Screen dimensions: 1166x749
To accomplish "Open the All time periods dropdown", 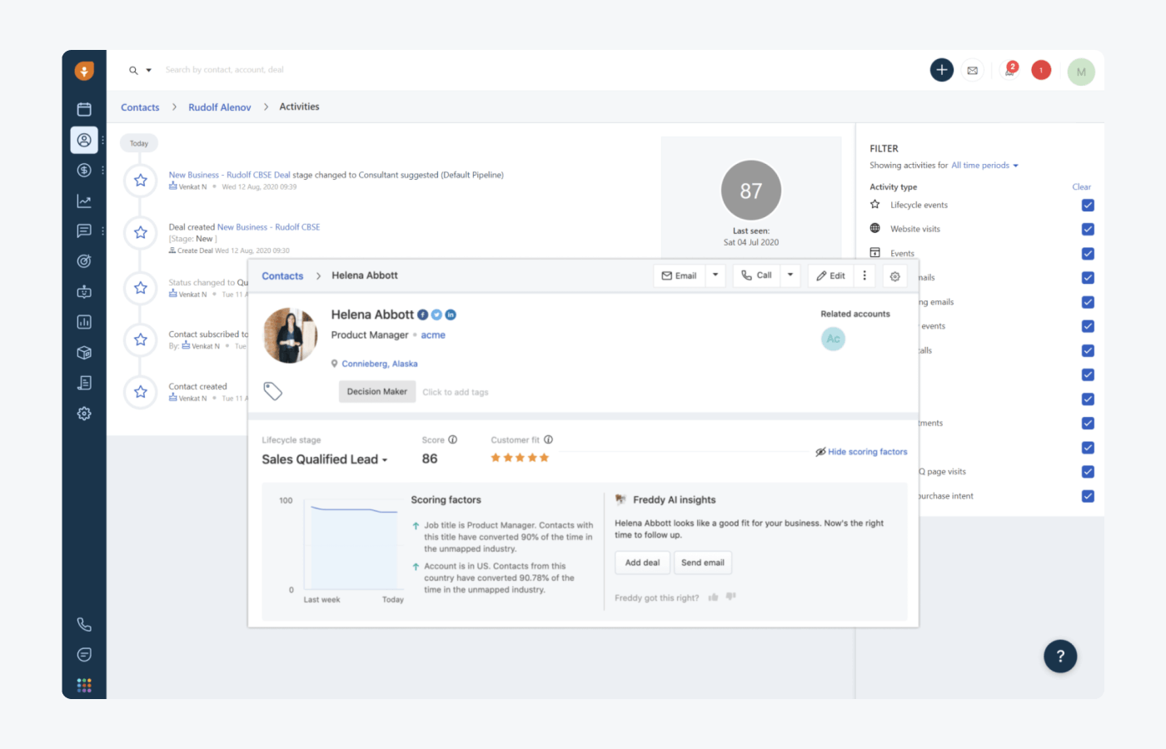I will pos(984,165).
